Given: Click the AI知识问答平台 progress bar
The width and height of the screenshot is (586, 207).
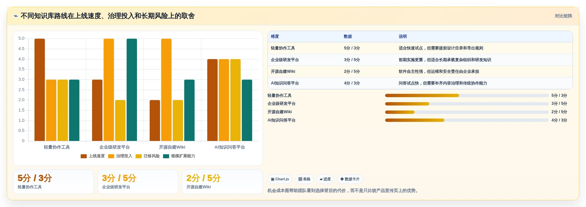Looking at the screenshot, I should click(x=467, y=120).
